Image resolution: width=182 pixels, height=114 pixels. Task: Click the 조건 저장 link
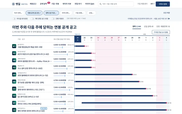pyautogui.click(x=167, y=13)
